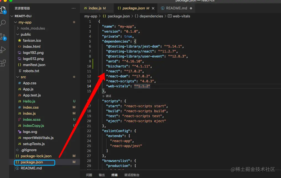
Task: Open setupTests.js file
Action: [x=34, y=144]
